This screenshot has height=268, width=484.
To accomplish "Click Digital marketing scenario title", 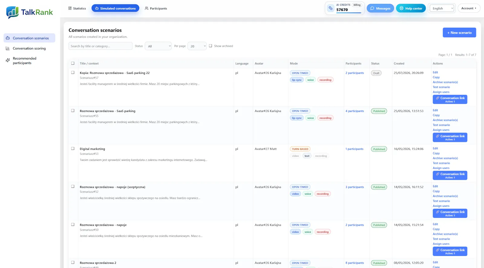I will [92, 149].
